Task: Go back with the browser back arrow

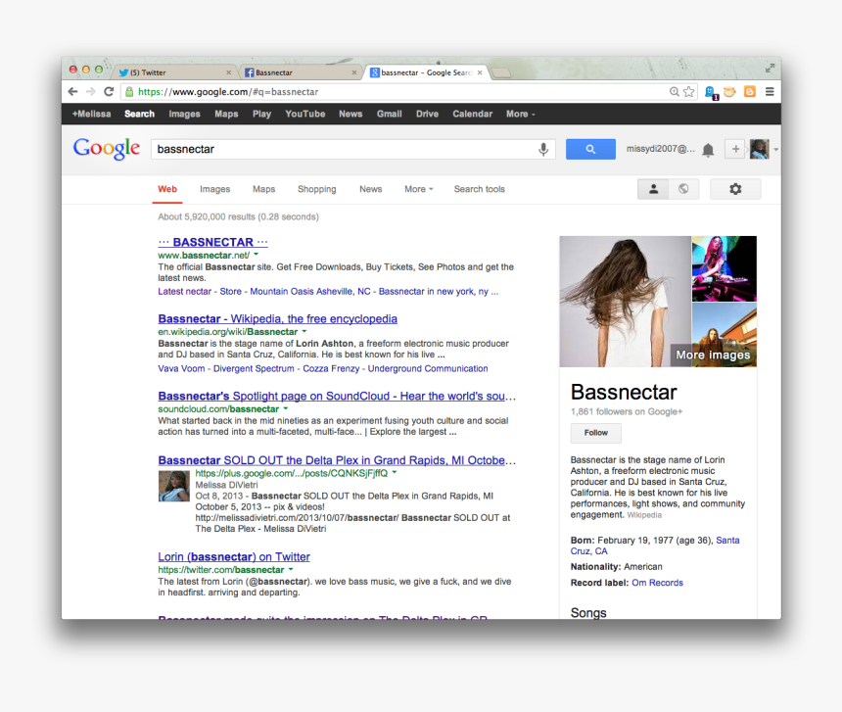Action: 73,92
